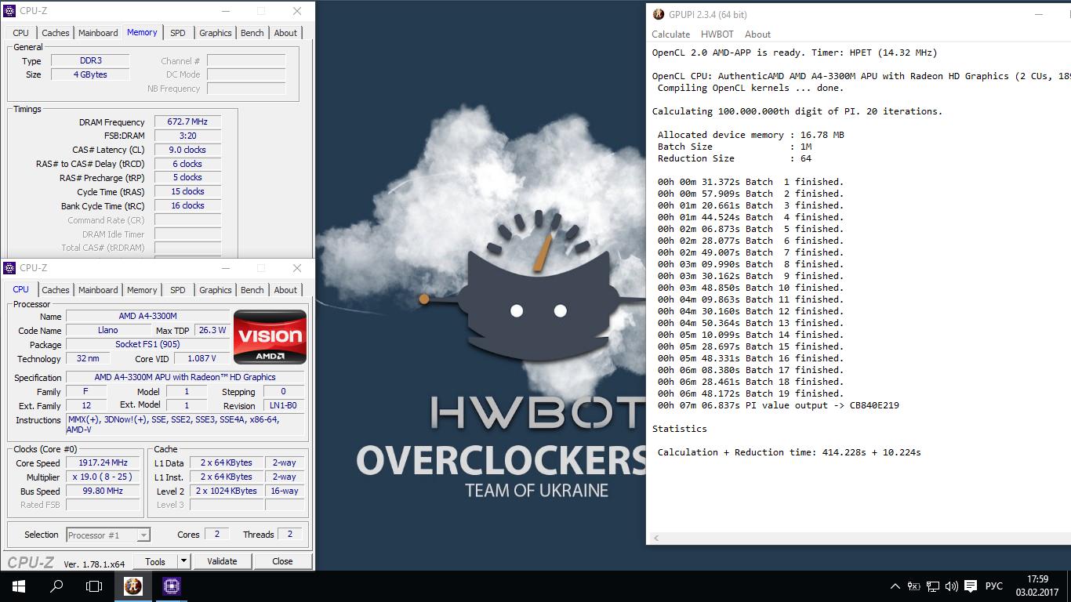Select the SPD tab in top CPU-Z window
Image resolution: width=1071 pixels, height=602 pixels.
178,33
